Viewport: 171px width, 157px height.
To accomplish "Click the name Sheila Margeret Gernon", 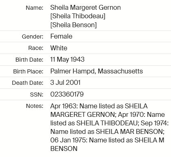I will [x=85, y=8].
